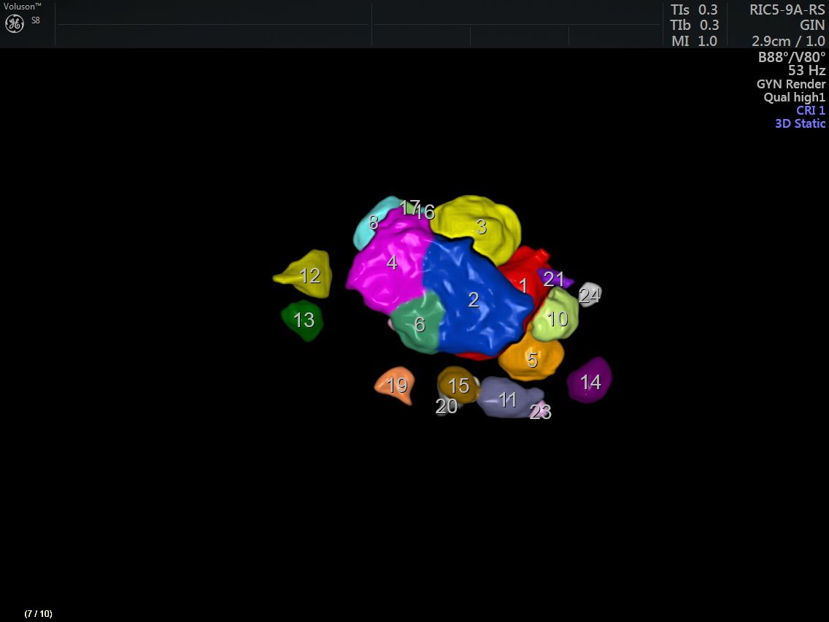
Task: Click the brown follicle labeled 15
Action: pyautogui.click(x=457, y=385)
